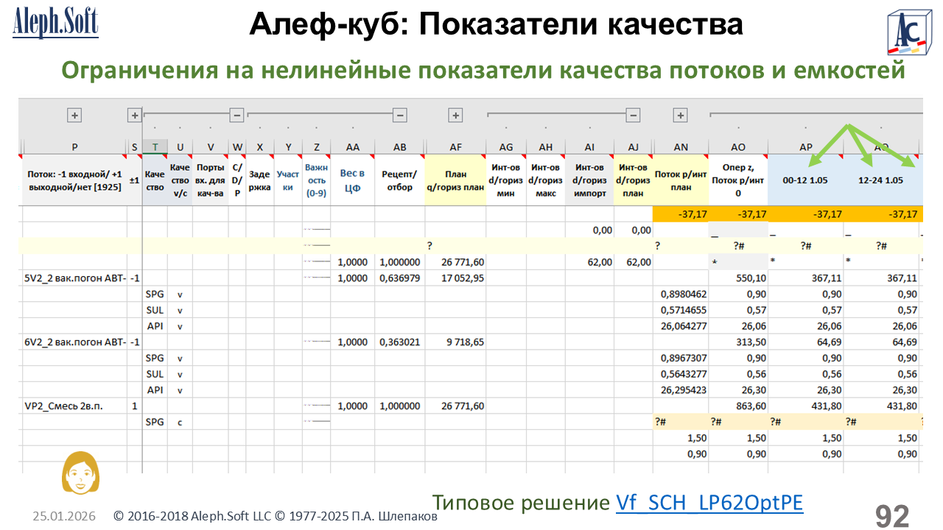Expand the column group above column S
The height and width of the screenshot is (530, 943).
(x=134, y=115)
